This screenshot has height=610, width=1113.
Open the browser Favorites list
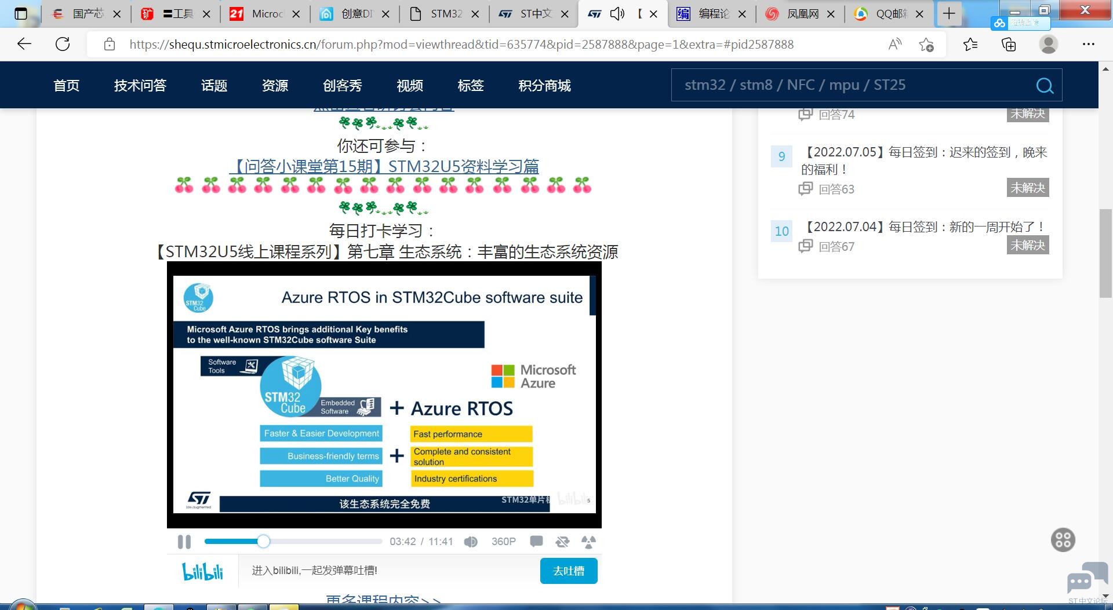coord(970,45)
